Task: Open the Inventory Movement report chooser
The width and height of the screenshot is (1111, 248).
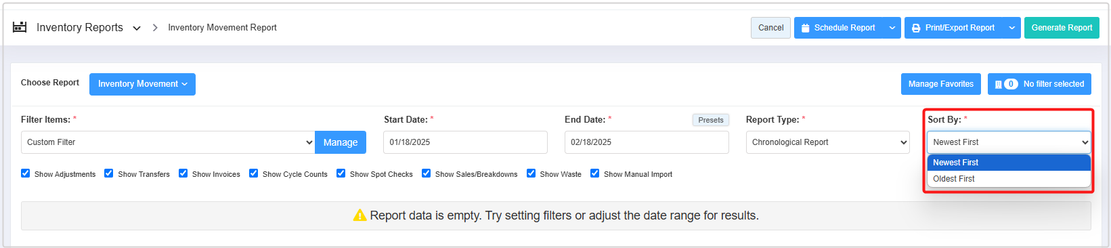Action: 142,84
